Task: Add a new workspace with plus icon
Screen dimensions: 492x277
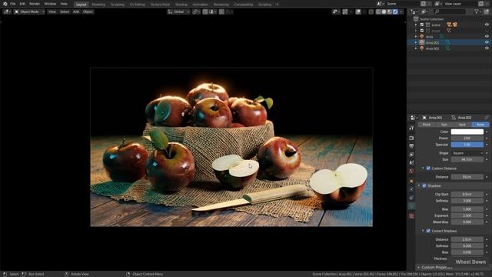Action: coord(277,5)
